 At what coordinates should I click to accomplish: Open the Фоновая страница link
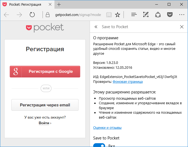click(128, 82)
